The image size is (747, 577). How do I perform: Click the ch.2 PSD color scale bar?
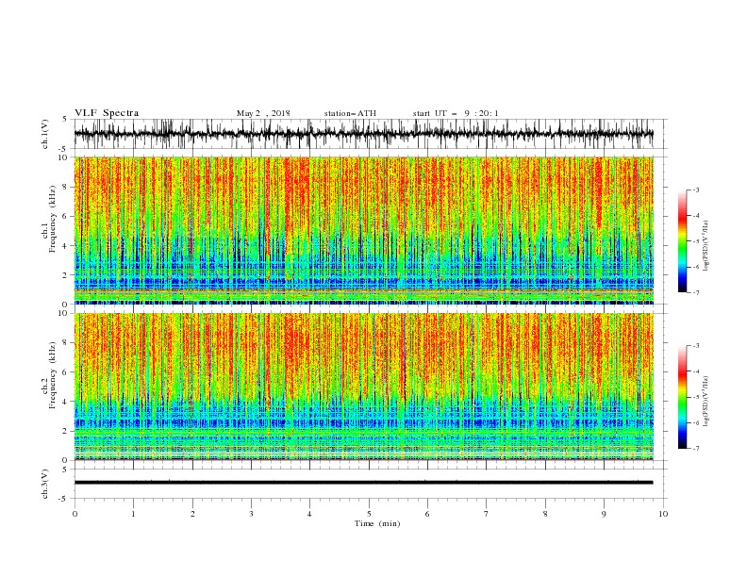pyautogui.click(x=682, y=397)
